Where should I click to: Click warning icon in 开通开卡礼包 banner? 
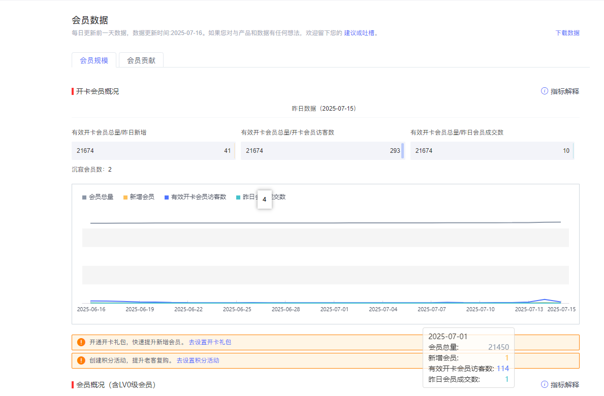coord(81,342)
